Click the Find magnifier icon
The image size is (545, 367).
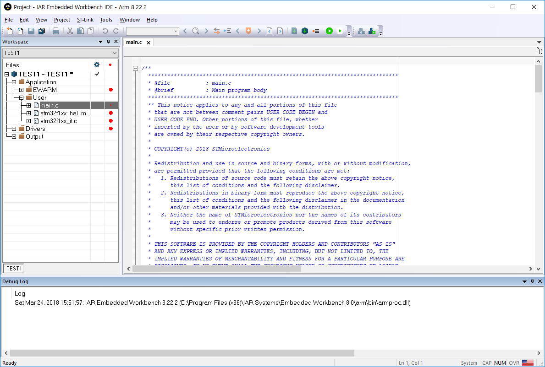(196, 31)
